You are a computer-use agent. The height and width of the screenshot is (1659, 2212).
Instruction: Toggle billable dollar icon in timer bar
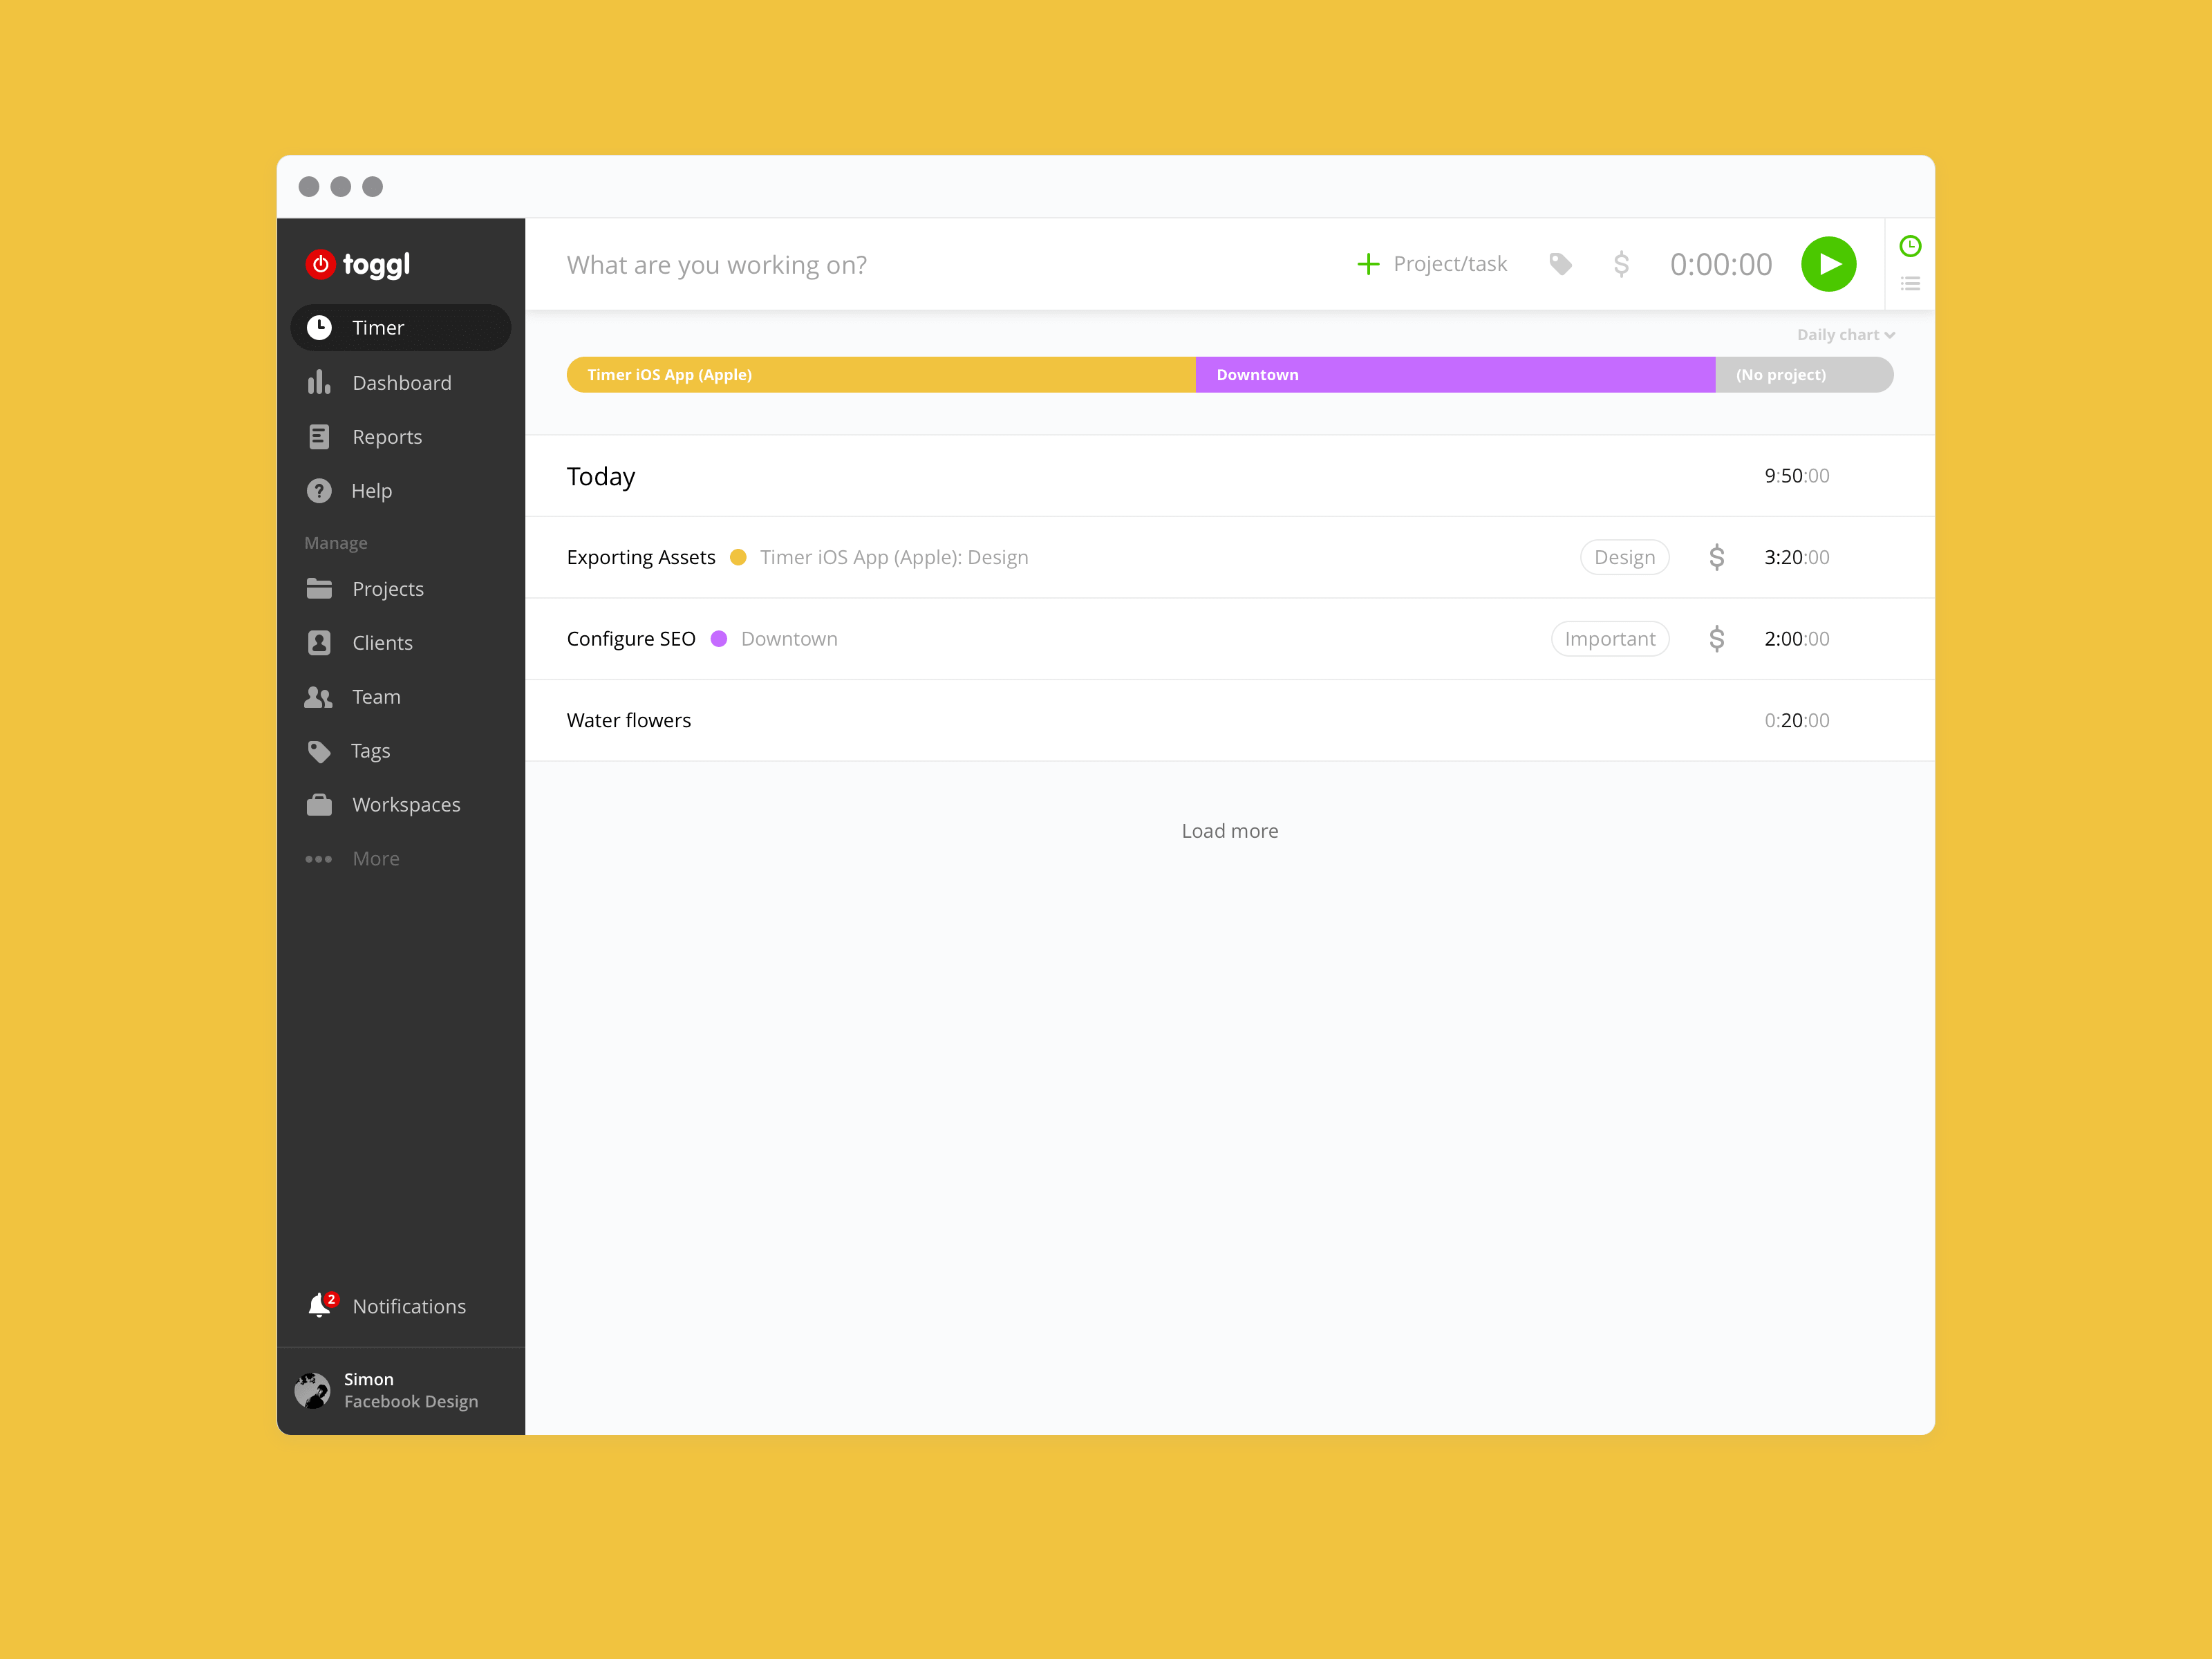pyautogui.click(x=1621, y=264)
